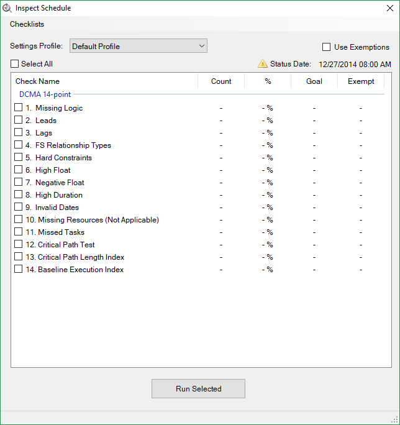The height and width of the screenshot is (425, 400).
Task: Click the Goal column header
Action: coord(314,81)
